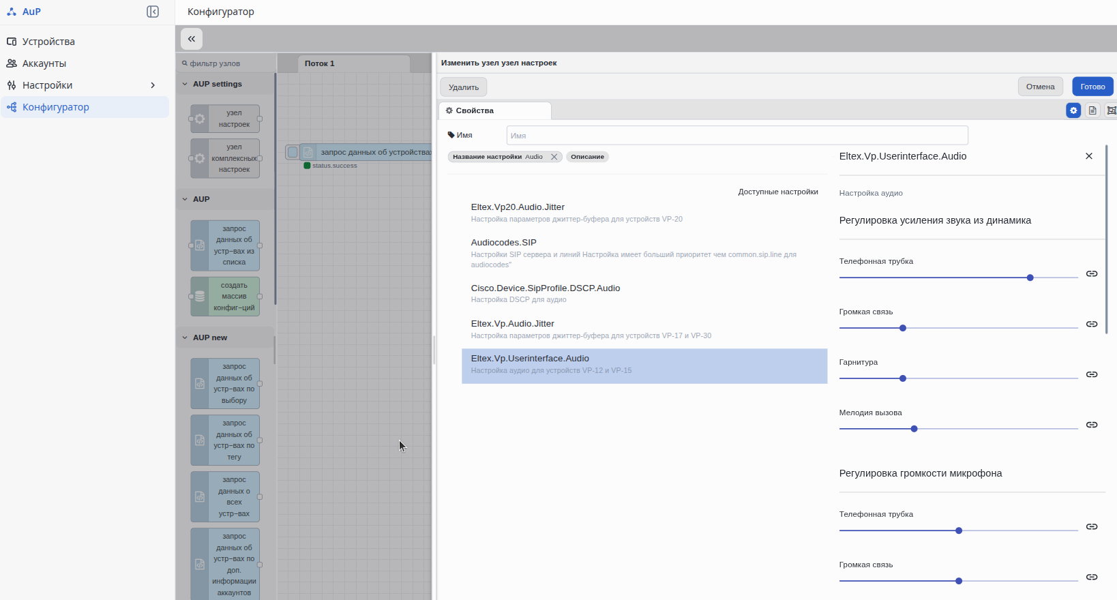Select Cisco.Device.SipProfile.DSCP.Audio setting
The height and width of the screenshot is (600, 1117).
(644, 293)
